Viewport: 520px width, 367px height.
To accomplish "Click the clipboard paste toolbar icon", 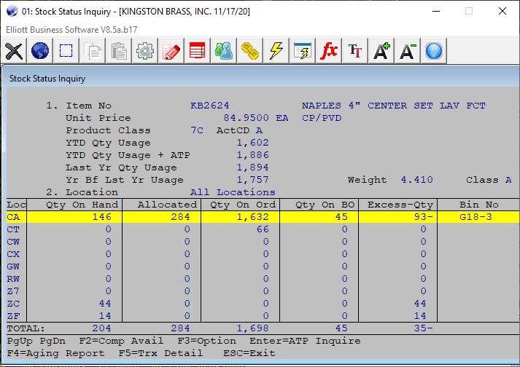I will click(x=119, y=51).
